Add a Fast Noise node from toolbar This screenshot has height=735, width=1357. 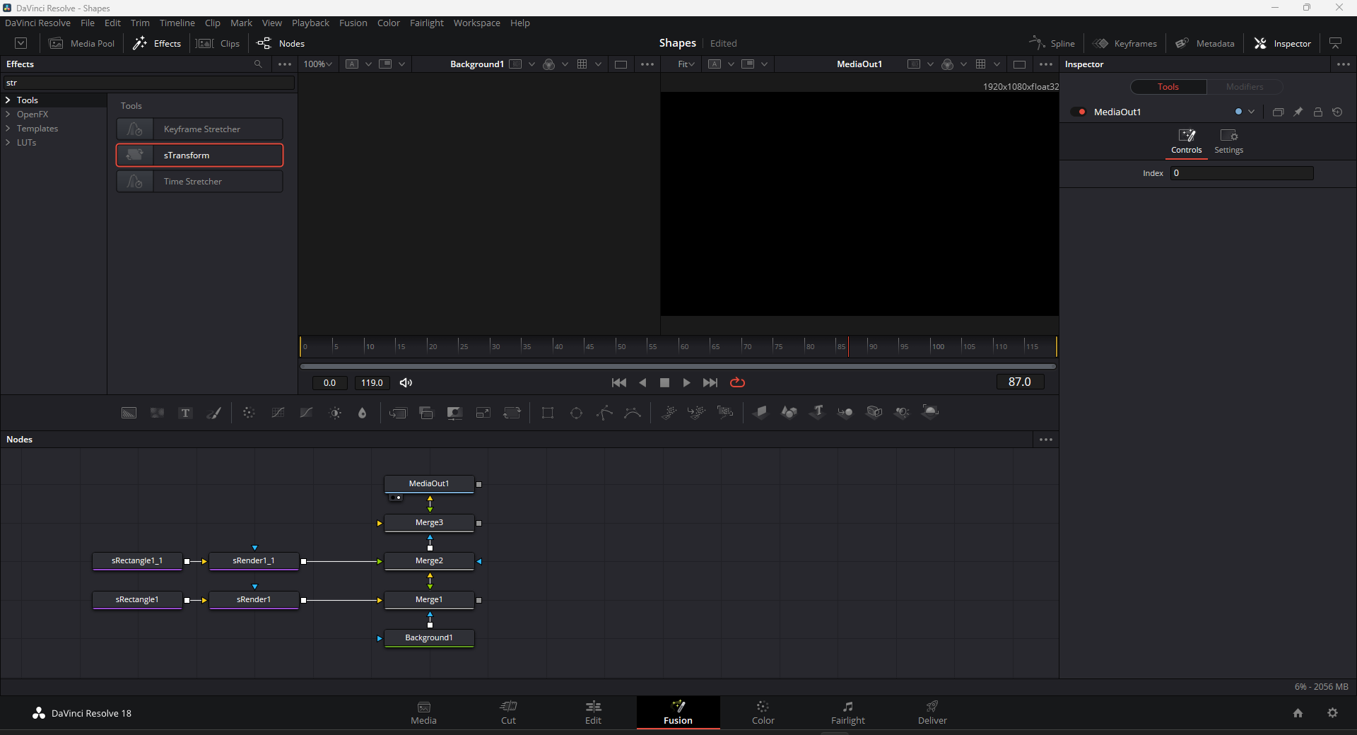pos(157,413)
